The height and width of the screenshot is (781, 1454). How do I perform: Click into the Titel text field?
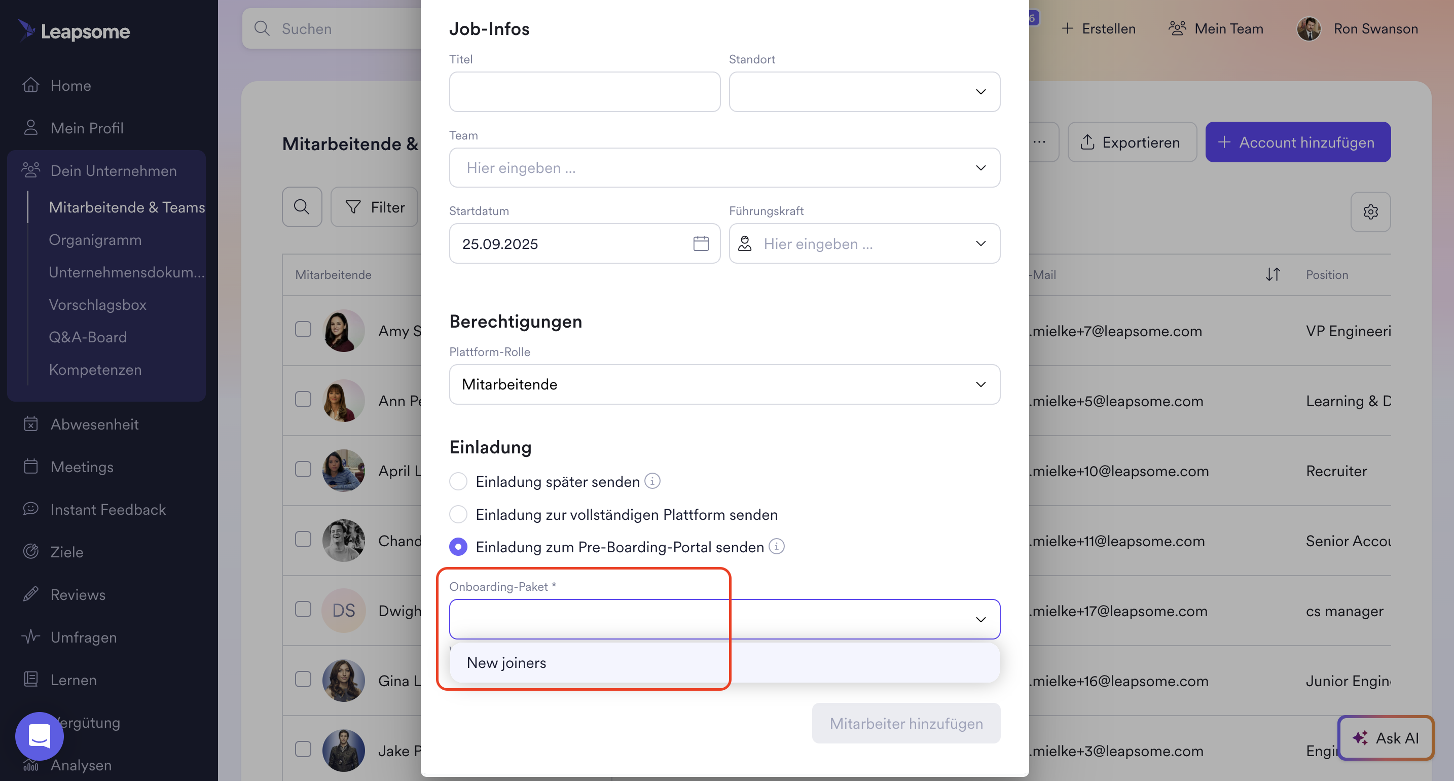pyautogui.click(x=584, y=91)
